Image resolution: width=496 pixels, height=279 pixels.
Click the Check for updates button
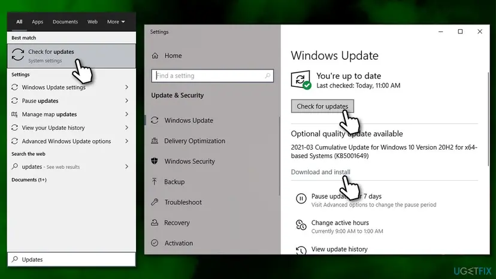pyautogui.click(x=322, y=107)
